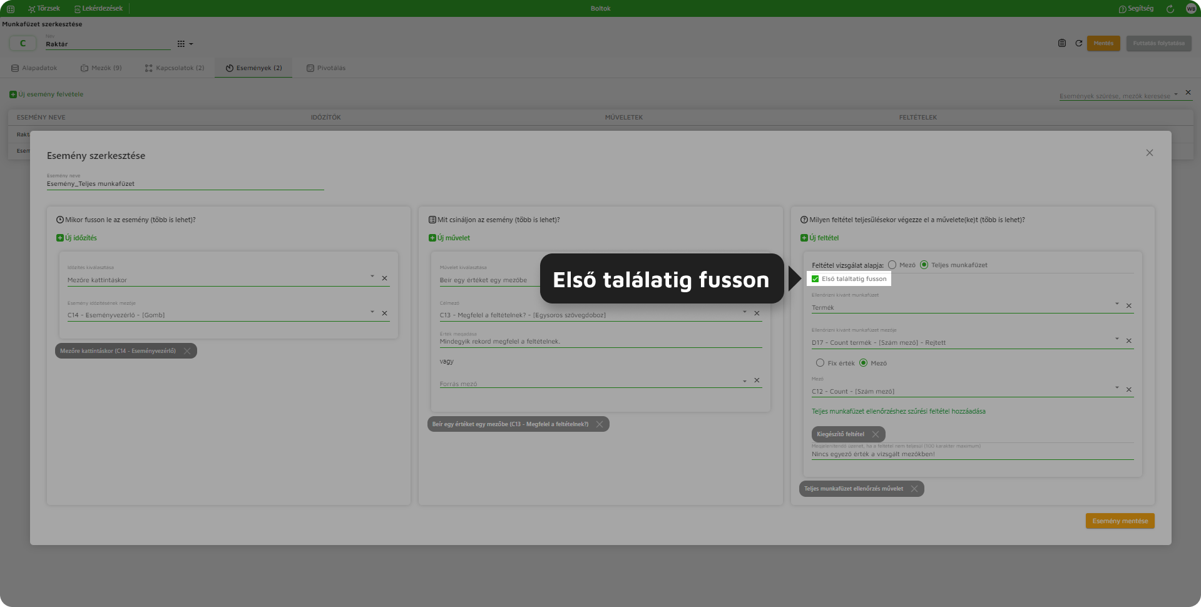Select Fix érték radio button
Image resolution: width=1201 pixels, height=607 pixels.
(x=820, y=363)
